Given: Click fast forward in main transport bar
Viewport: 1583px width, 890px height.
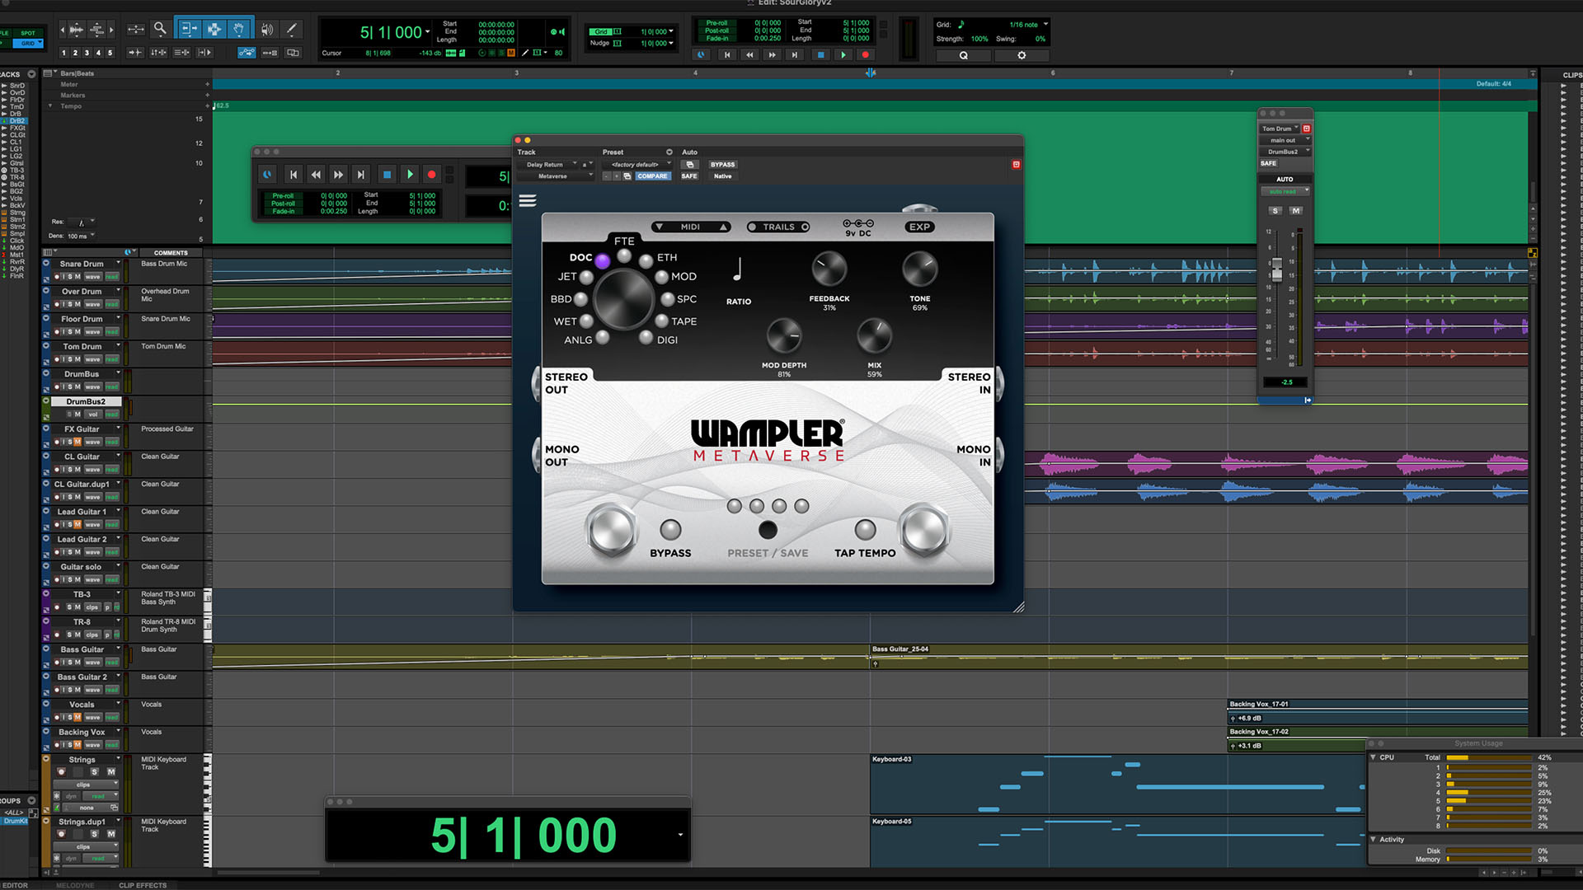Looking at the screenshot, I should [x=772, y=54].
